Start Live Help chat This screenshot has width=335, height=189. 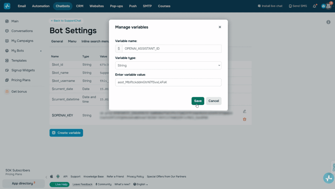click(59, 184)
